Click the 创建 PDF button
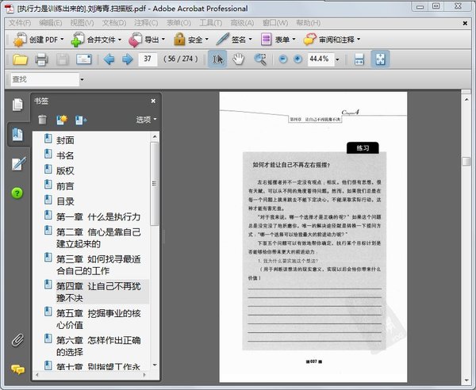 [x=39, y=39]
